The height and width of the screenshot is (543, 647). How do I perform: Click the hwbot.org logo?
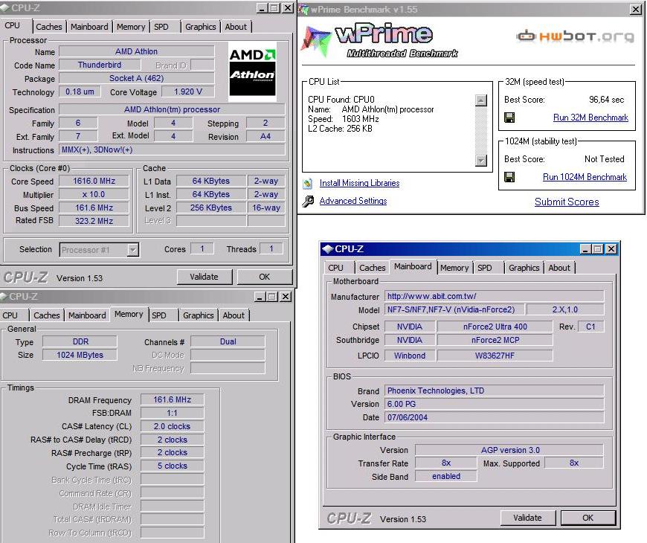(x=575, y=36)
